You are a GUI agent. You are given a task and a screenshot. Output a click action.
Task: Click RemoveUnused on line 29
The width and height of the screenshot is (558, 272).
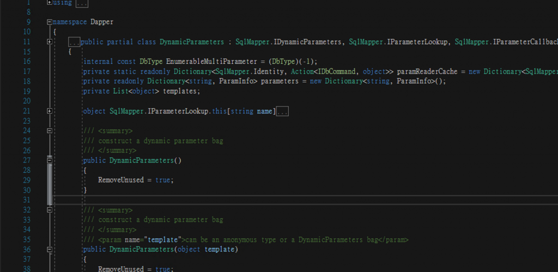pyautogui.click(x=120, y=180)
